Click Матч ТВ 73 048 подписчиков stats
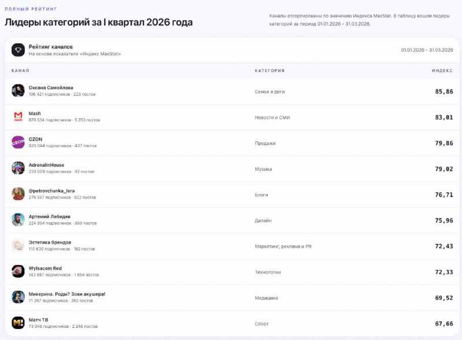The width and height of the screenshot is (462, 340). pyautogui.click(x=63, y=327)
